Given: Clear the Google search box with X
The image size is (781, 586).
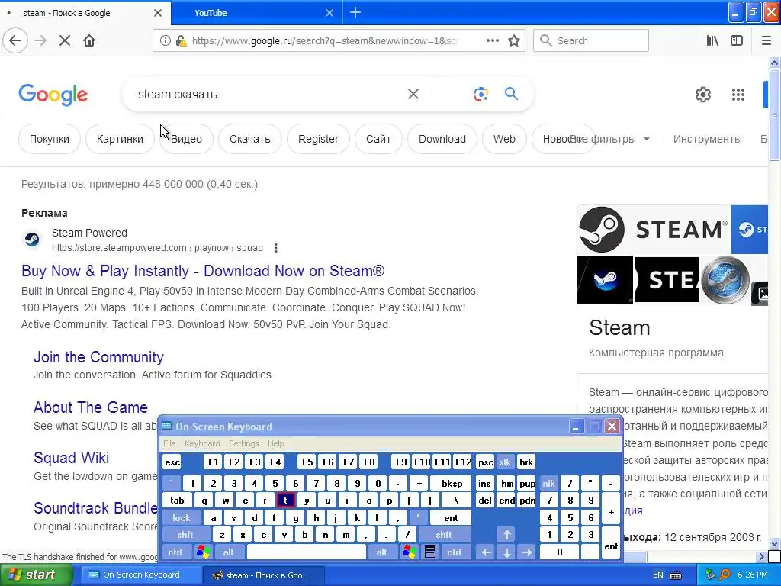Looking at the screenshot, I should coord(413,94).
